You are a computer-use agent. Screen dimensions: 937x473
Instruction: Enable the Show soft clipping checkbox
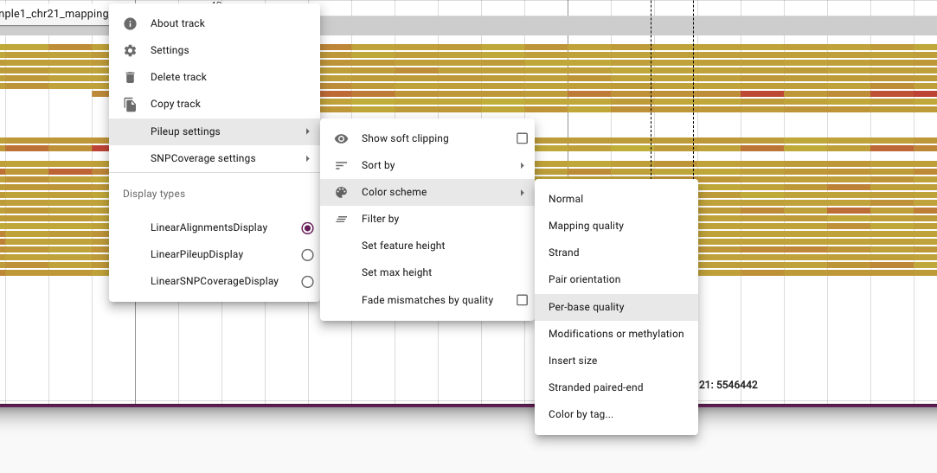[523, 138]
